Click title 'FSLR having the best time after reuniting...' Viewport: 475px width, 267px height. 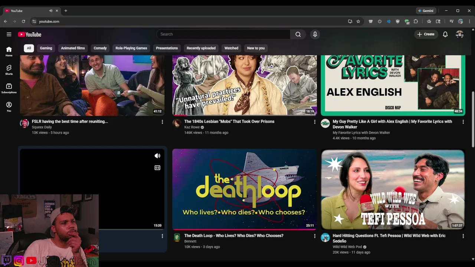pyautogui.click(x=70, y=121)
